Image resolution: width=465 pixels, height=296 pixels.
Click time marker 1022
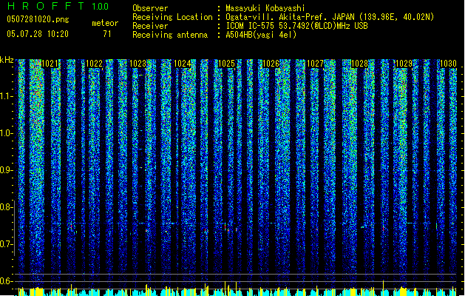pos(94,64)
